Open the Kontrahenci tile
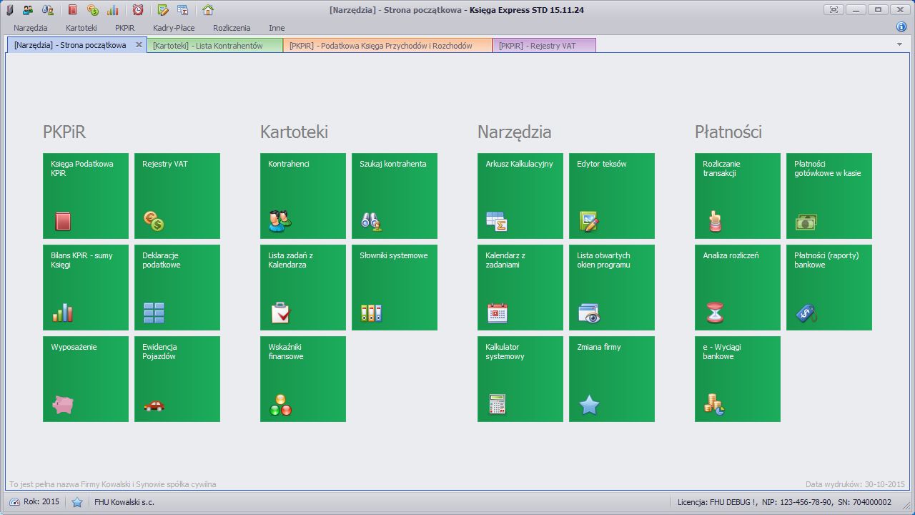Viewport: 915px width, 515px height. 303,196
